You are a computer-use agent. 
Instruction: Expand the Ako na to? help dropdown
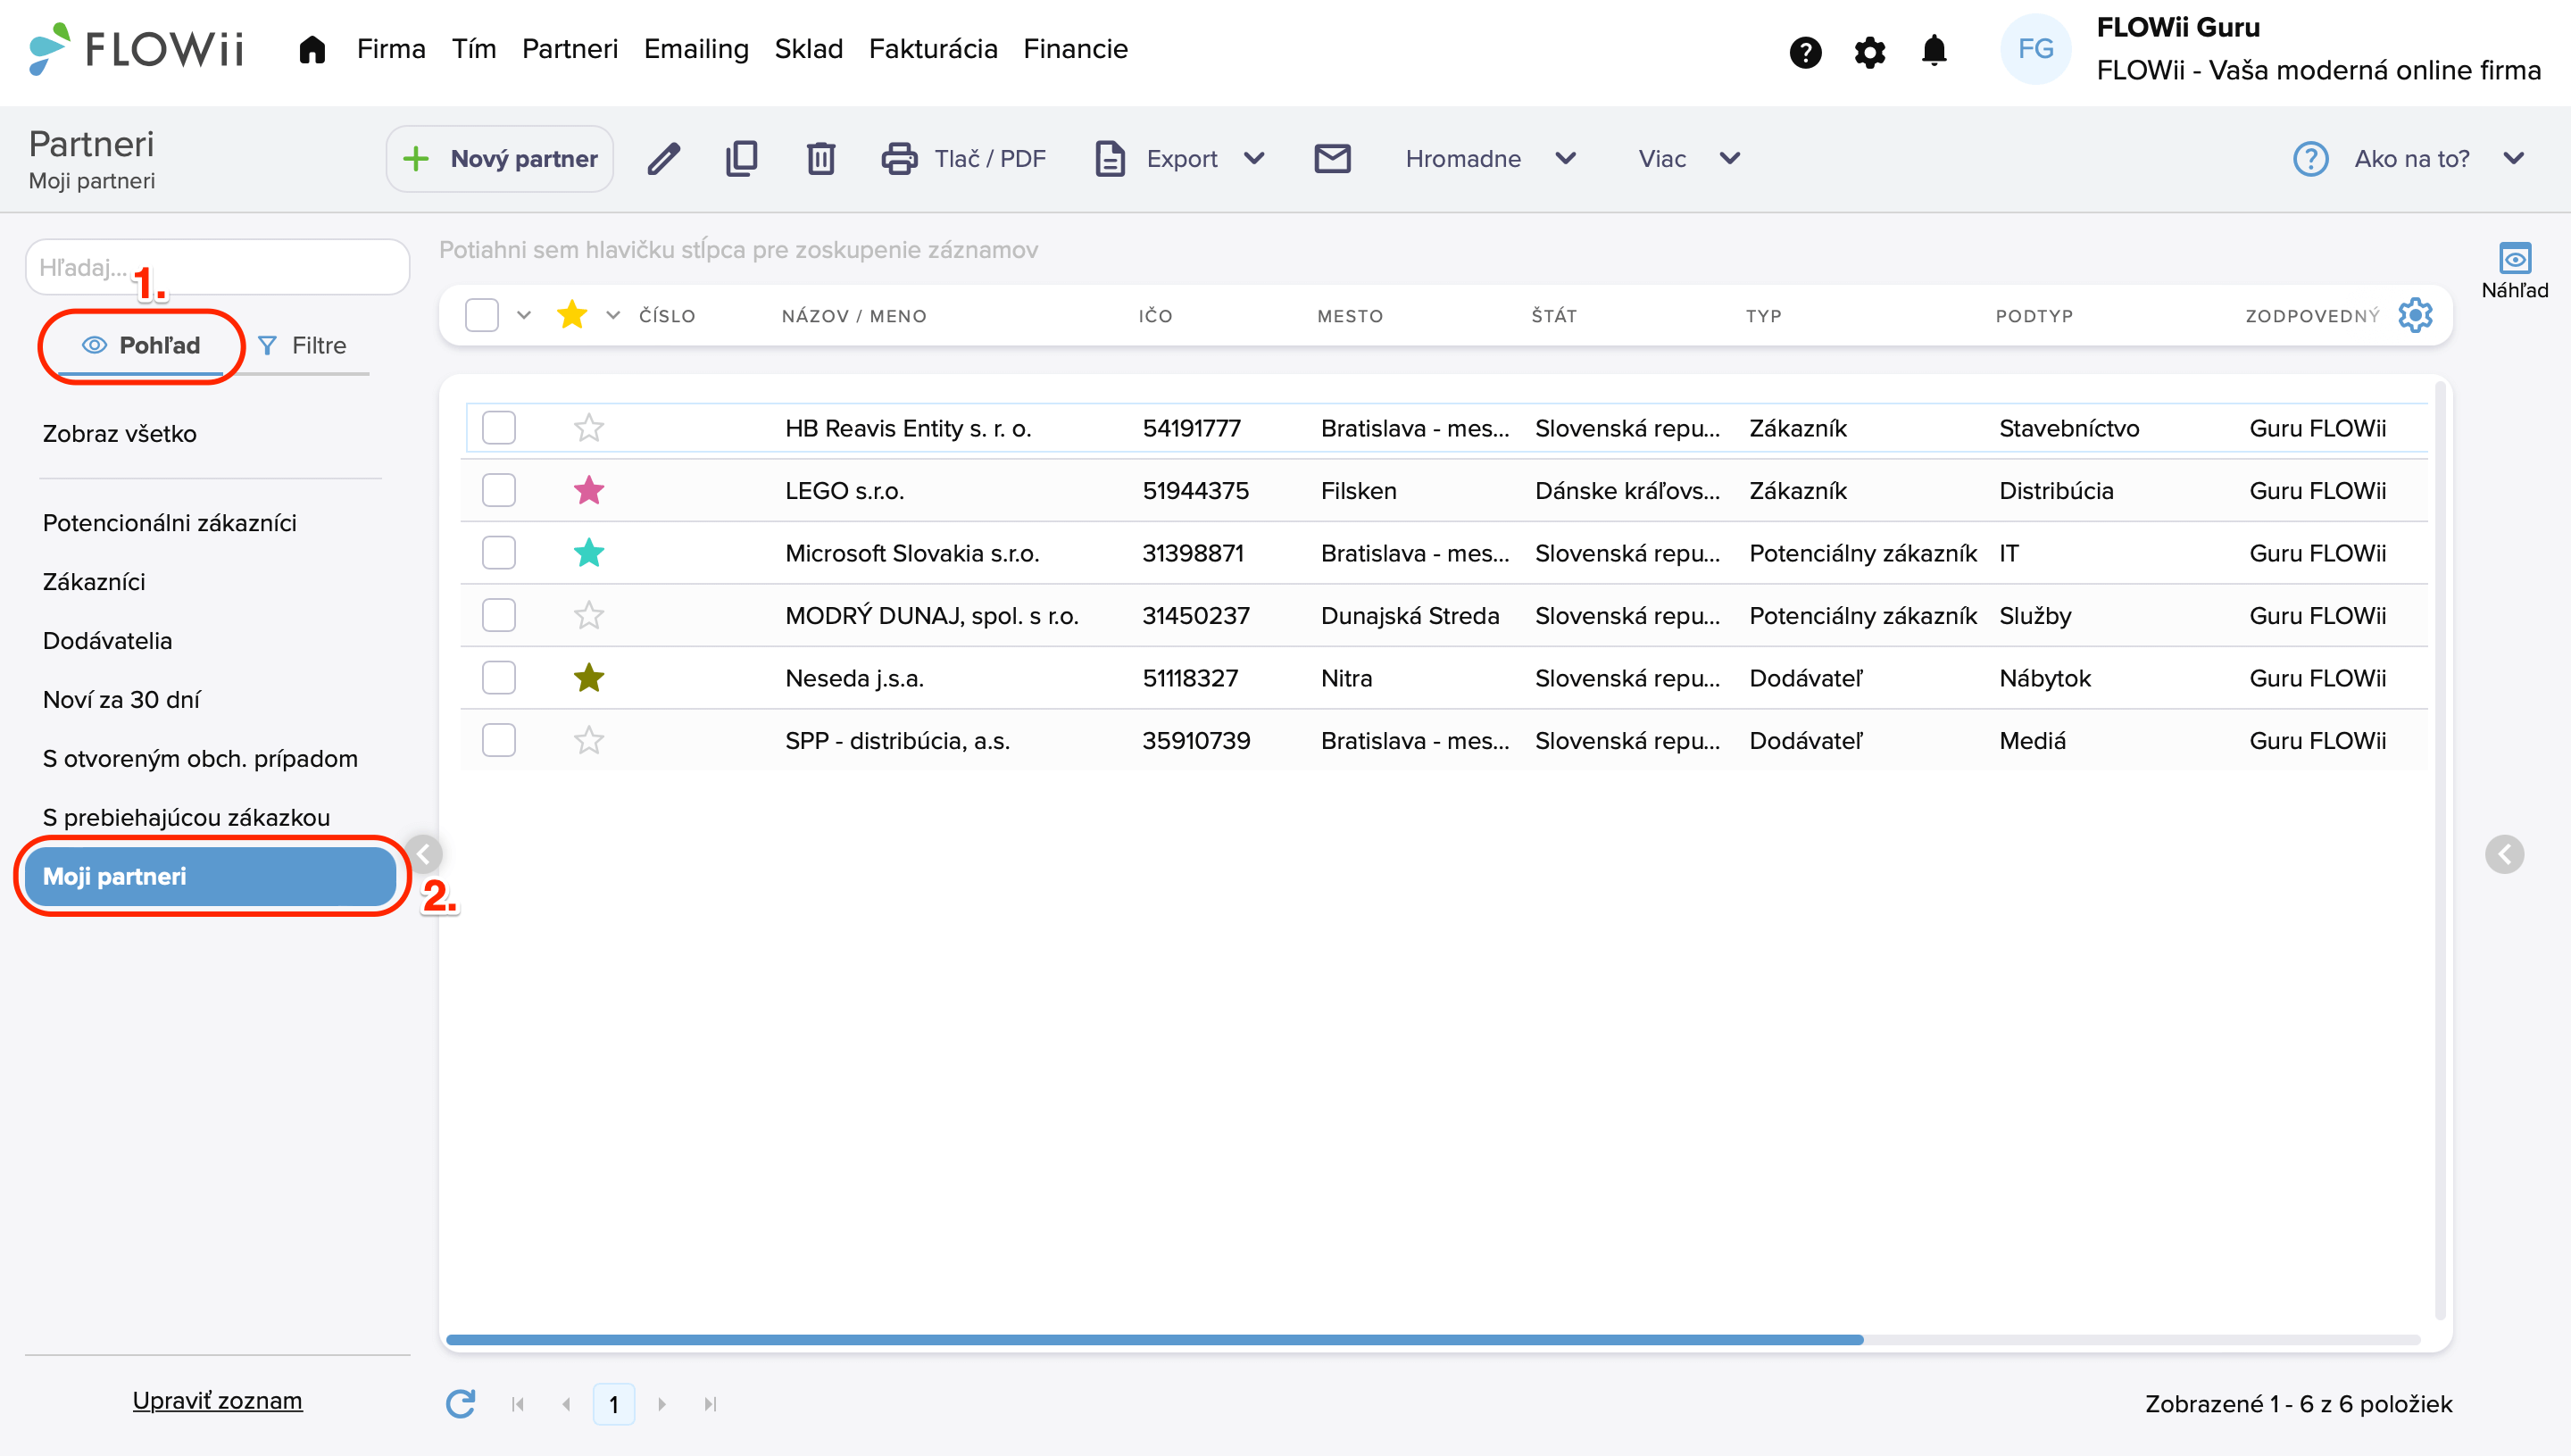pyautogui.click(x=2513, y=158)
